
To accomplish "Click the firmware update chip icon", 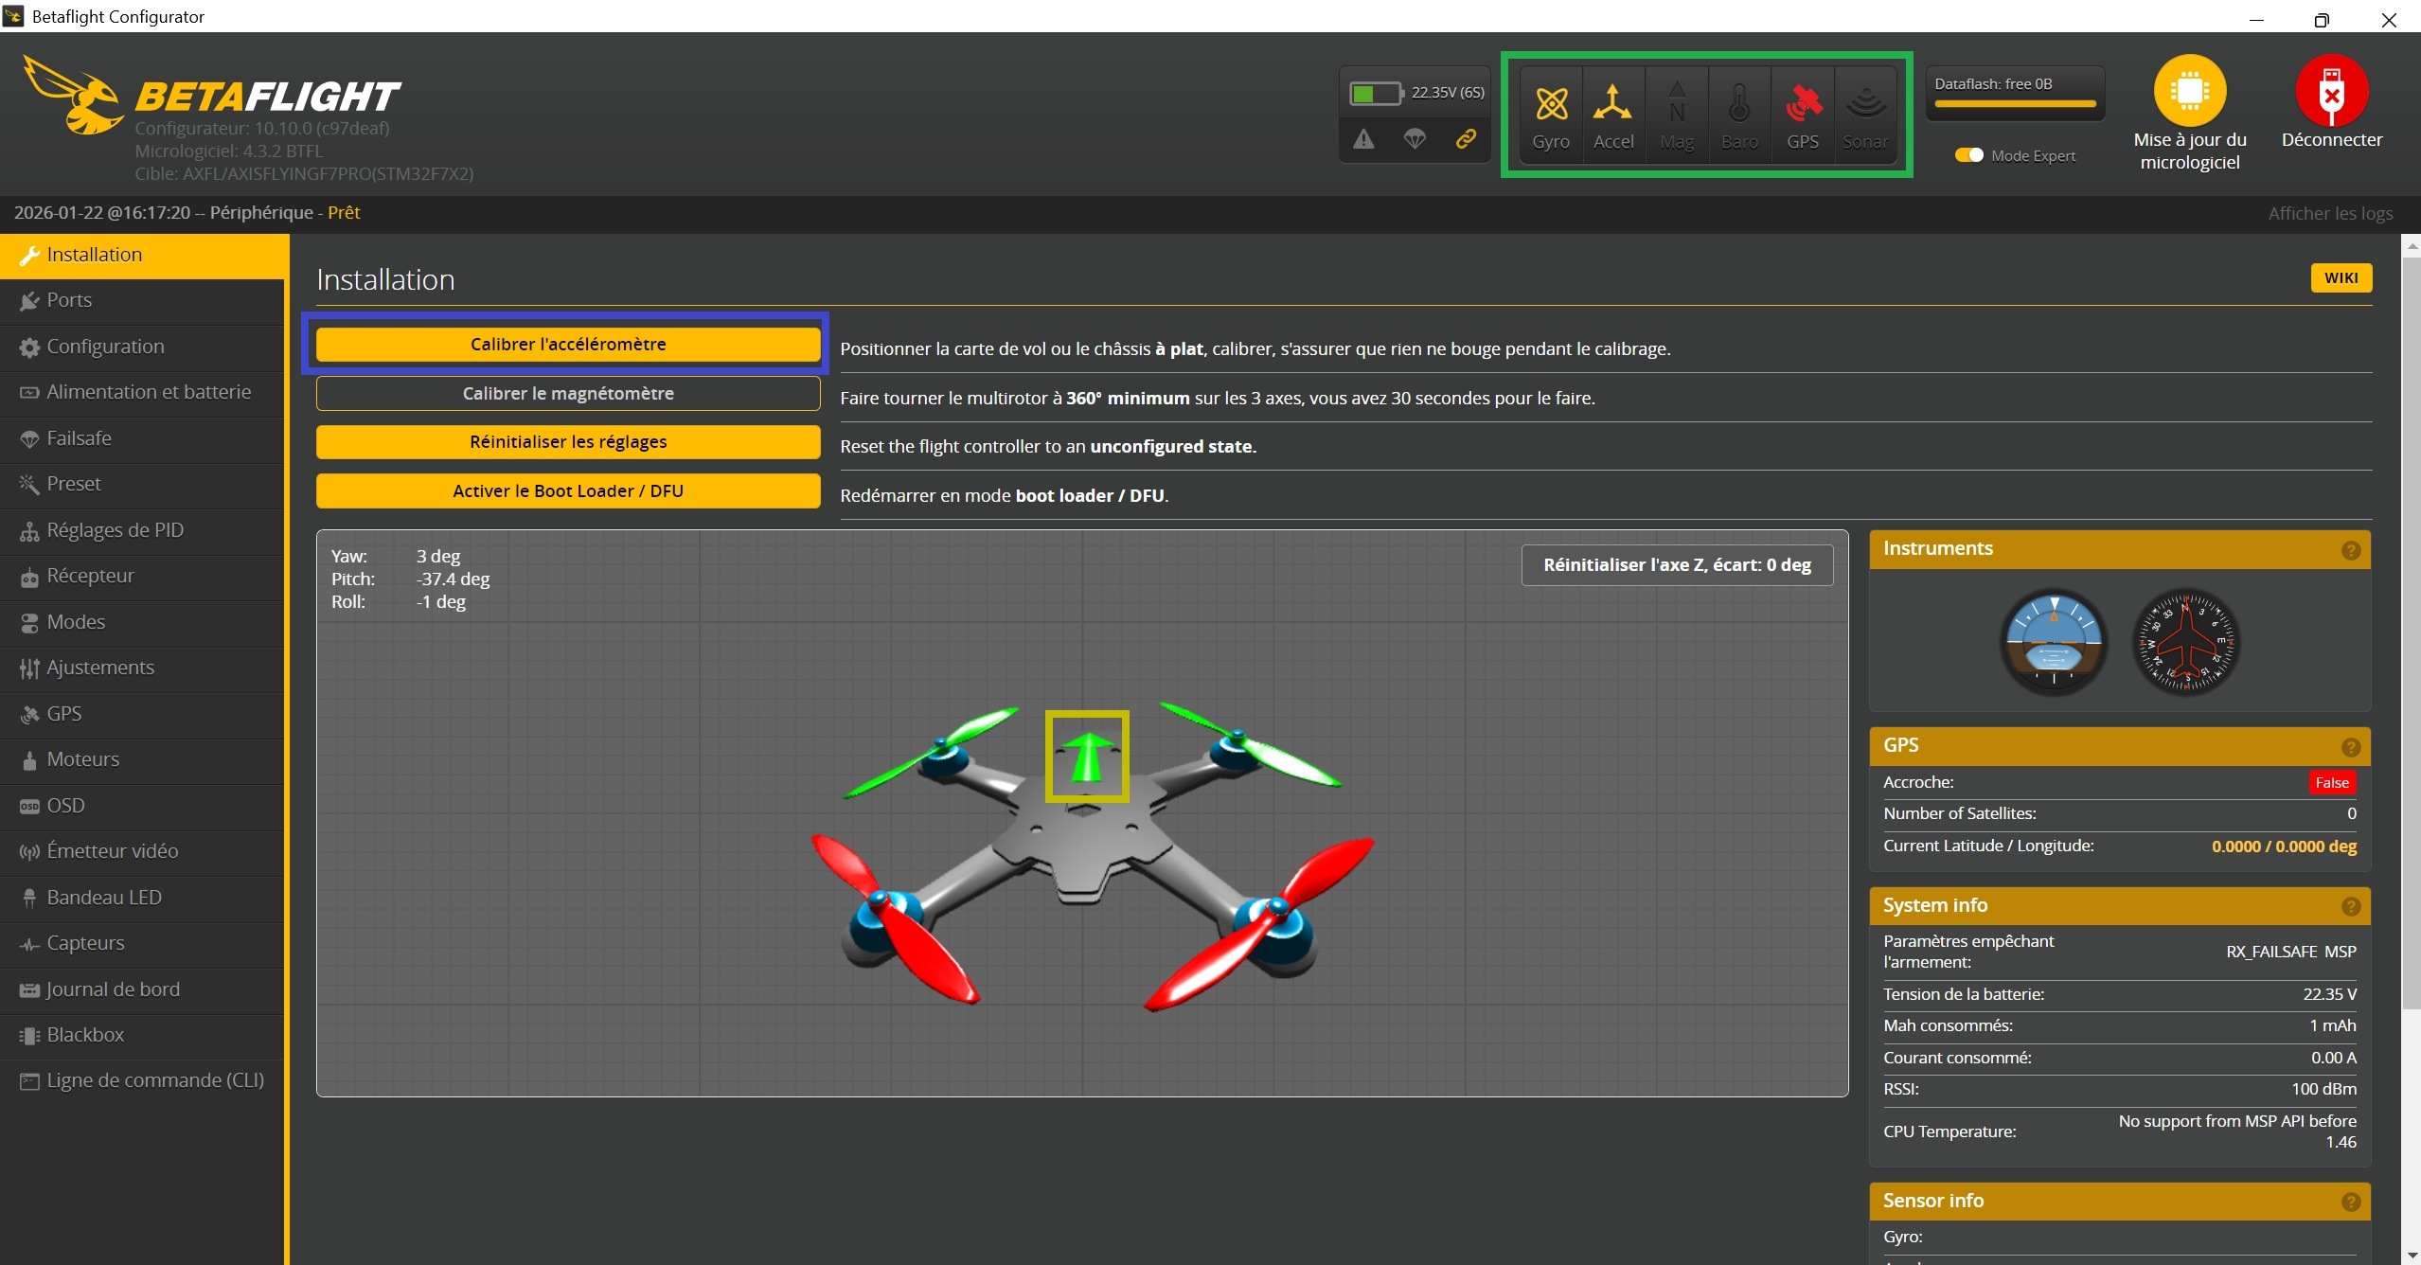I will point(2189,91).
